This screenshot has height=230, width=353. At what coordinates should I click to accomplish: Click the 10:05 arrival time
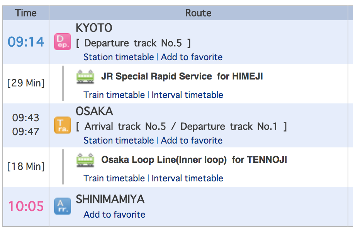(26, 206)
